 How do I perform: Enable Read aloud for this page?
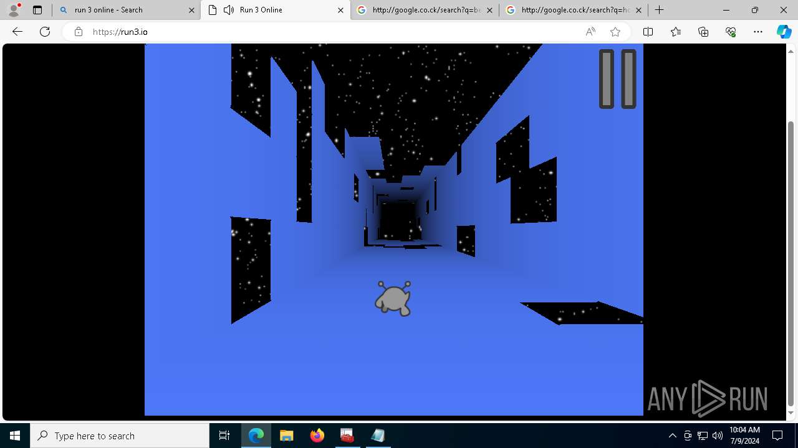coord(590,32)
